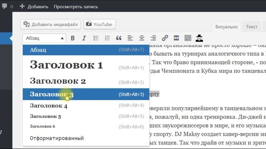This screenshot has height=149, width=266.
Task: Click the plus icon beside Добавить
Action: coord(22,7)
